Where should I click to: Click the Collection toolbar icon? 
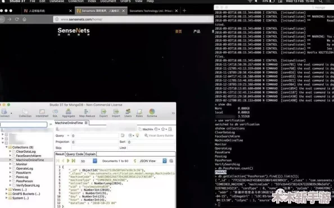tap(25, 113)
